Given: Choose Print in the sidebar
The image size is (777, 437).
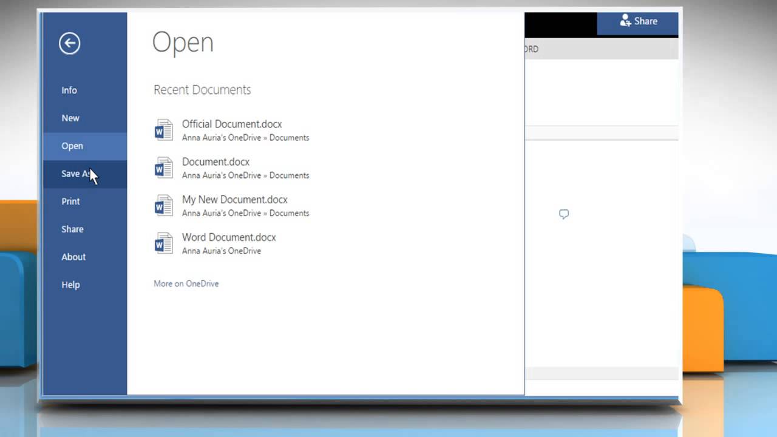Looking at the screenshot, I should pyautogui.click(x=85, y=201).
